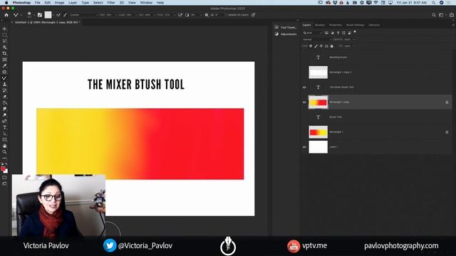The height and width of the screenshot is (256, 456).
Task: Click the foreground red color swatch
Action: coord(3,169)
